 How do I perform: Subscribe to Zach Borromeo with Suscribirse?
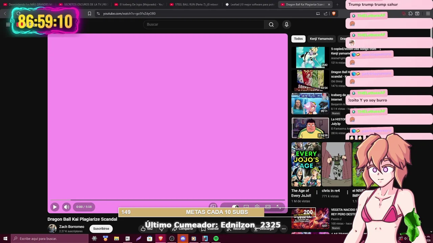[x=101, y=228]
